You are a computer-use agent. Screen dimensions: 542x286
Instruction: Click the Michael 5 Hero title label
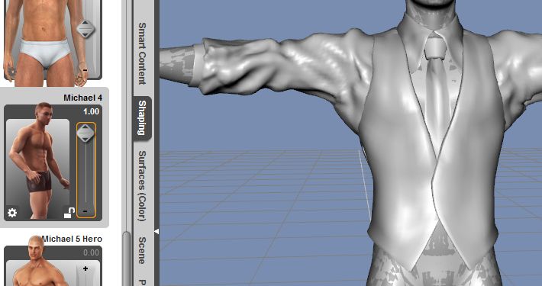pos(72,239)
